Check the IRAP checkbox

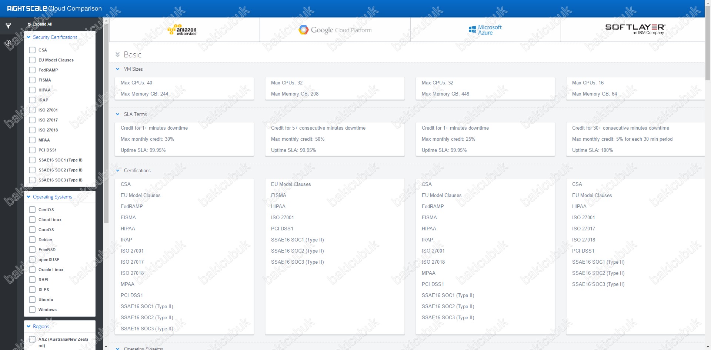(32, 100)
